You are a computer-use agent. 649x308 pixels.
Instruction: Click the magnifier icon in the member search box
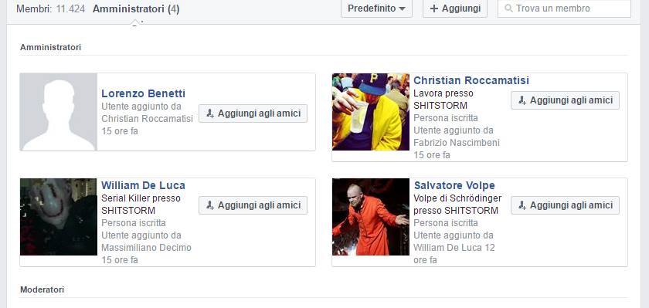pyautogui.click(x=508, y=8)
